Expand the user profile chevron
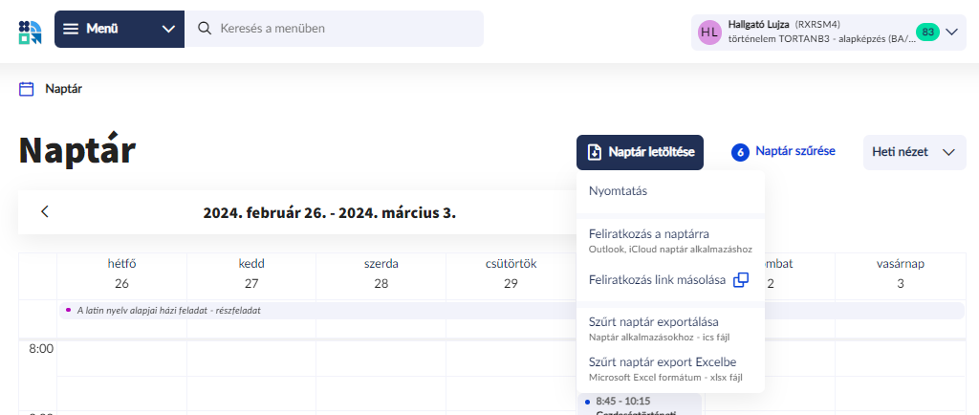The image size is (979, 415). click(951, 32)
